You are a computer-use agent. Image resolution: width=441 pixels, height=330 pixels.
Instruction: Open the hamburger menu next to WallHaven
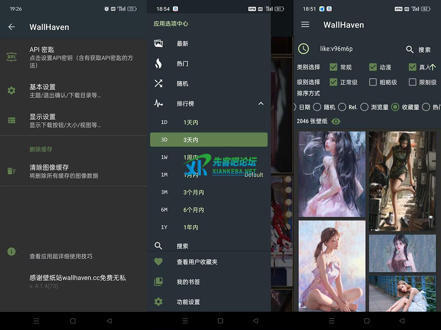(305, 25)
